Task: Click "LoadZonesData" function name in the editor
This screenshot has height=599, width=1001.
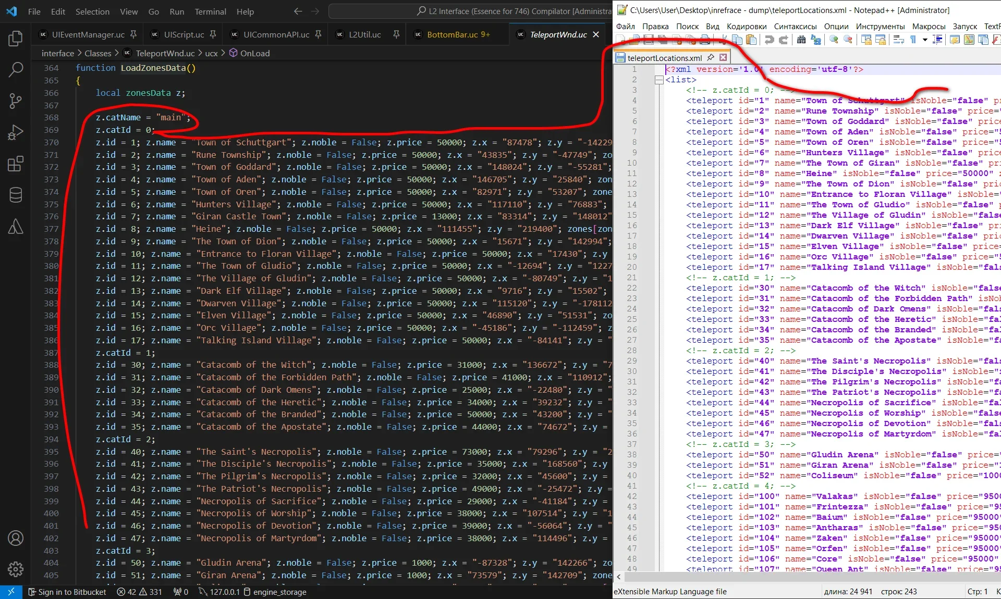Action: 153,68
